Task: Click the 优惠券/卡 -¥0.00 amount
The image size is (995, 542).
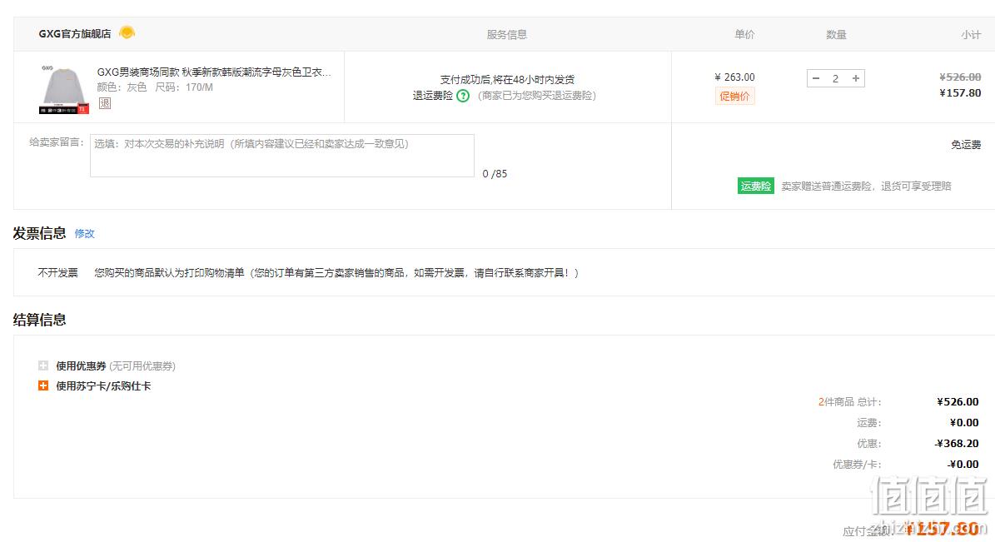Action: click(x=963, y=465)
